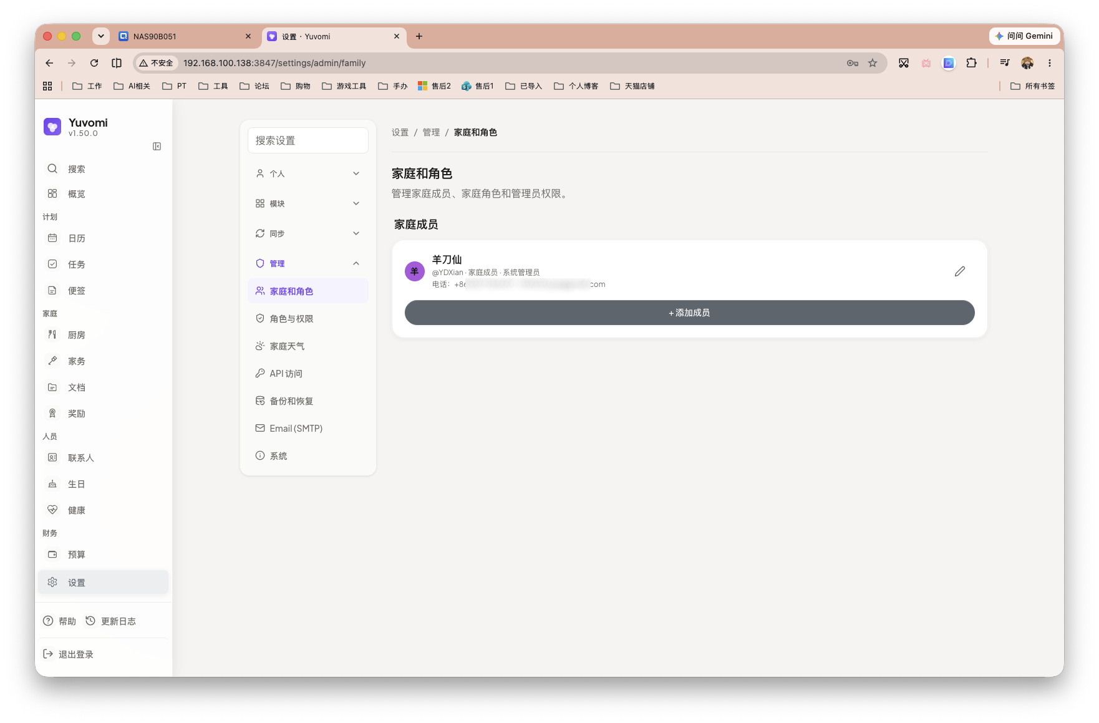Expand the 个人 settings section

(308, 173)
